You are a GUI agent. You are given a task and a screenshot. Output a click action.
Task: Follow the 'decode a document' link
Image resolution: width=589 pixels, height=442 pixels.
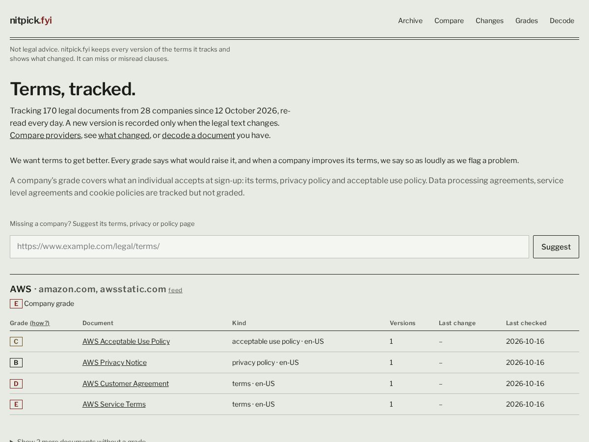click(x=198, y=136)
